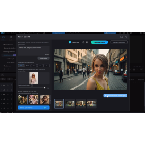Choose the second style with pink flowers
Image resolution: width=145 pixels, height=145 pixels.
(34, 100)
